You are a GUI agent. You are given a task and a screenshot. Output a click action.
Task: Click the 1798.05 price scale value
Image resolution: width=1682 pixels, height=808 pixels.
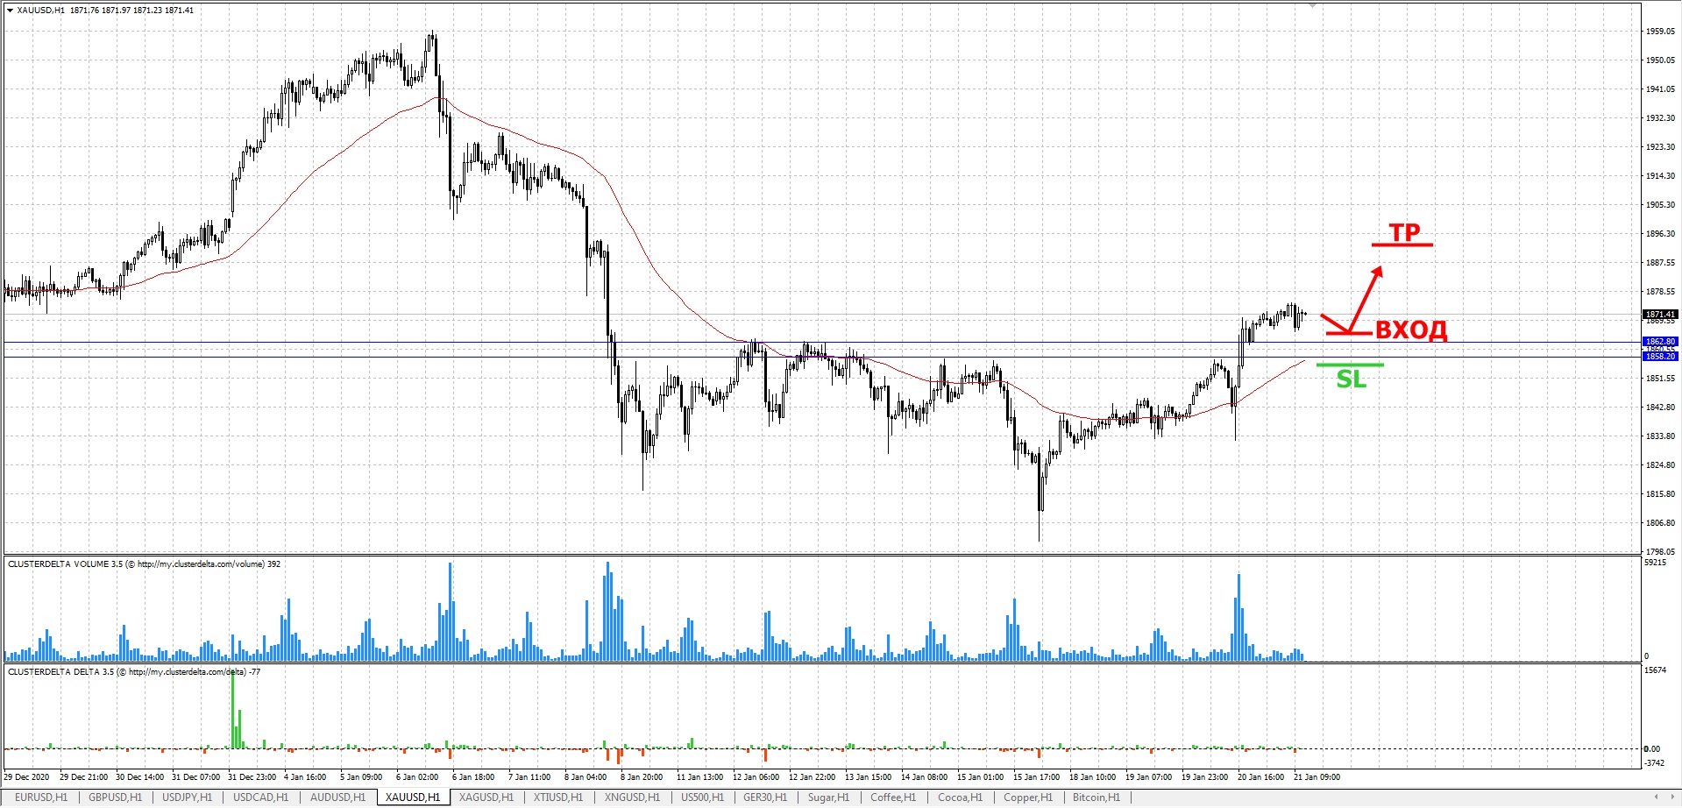click(x=1660, y=552)
